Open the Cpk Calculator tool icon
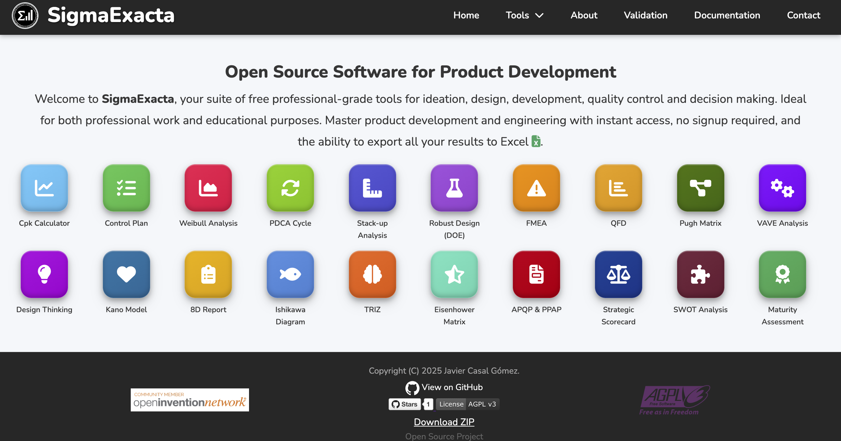 coord(44,188)
